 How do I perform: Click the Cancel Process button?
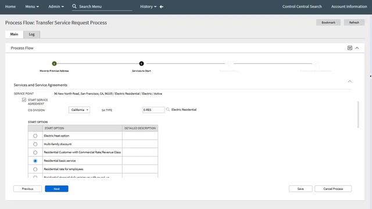pos(333,189)
